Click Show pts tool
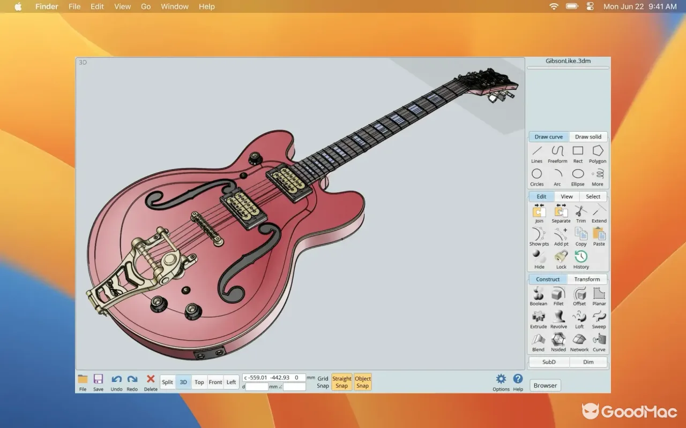The image size is (686, 428). click(539, 236)
